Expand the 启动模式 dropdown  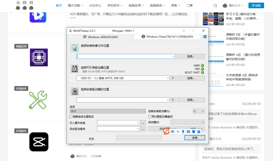click(187, 122)
